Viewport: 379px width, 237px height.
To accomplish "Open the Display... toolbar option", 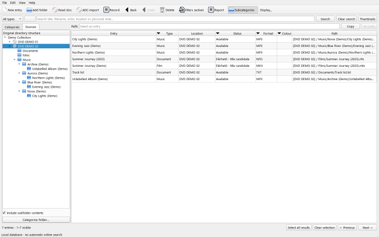I will tap(266, 10).
